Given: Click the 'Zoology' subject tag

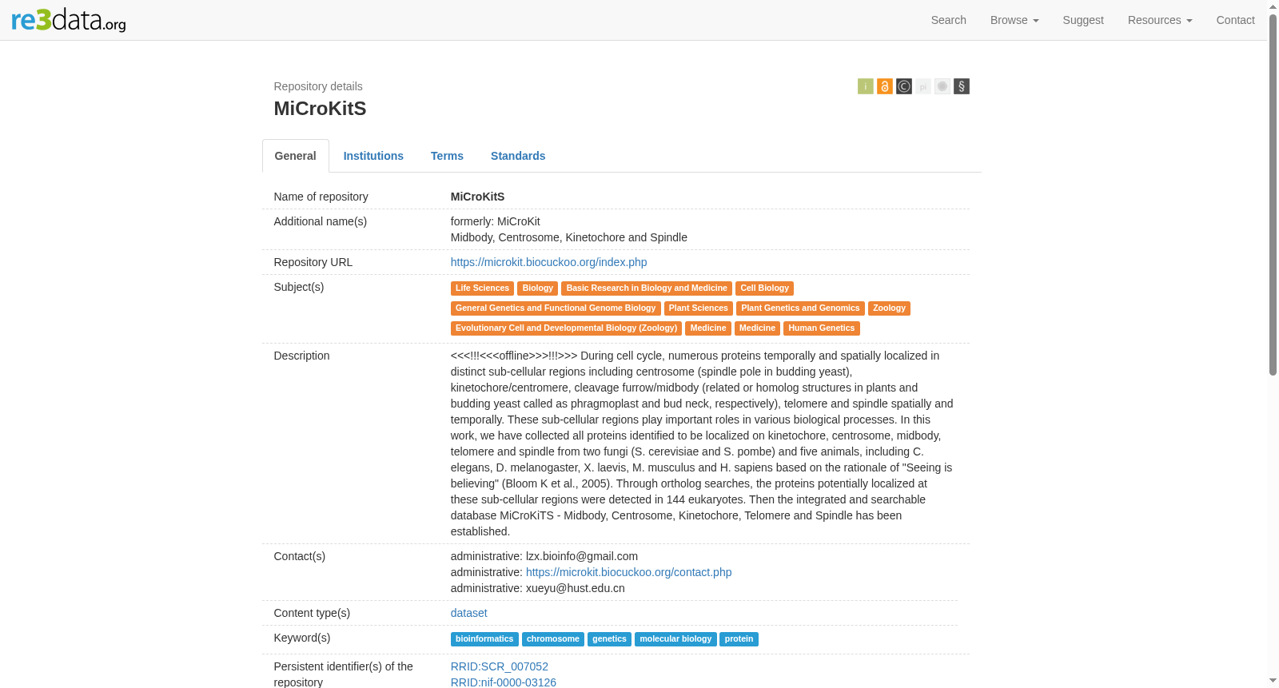Looking at the screenshot, I should point(889,308).
